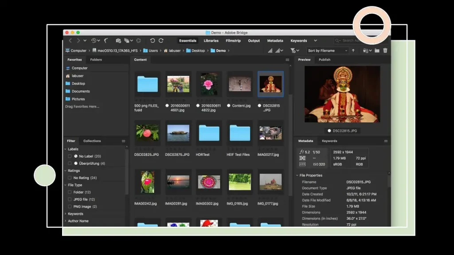Toggle ascending sort order arrow
Screen dimensions: 454x255
pos(353,51)
